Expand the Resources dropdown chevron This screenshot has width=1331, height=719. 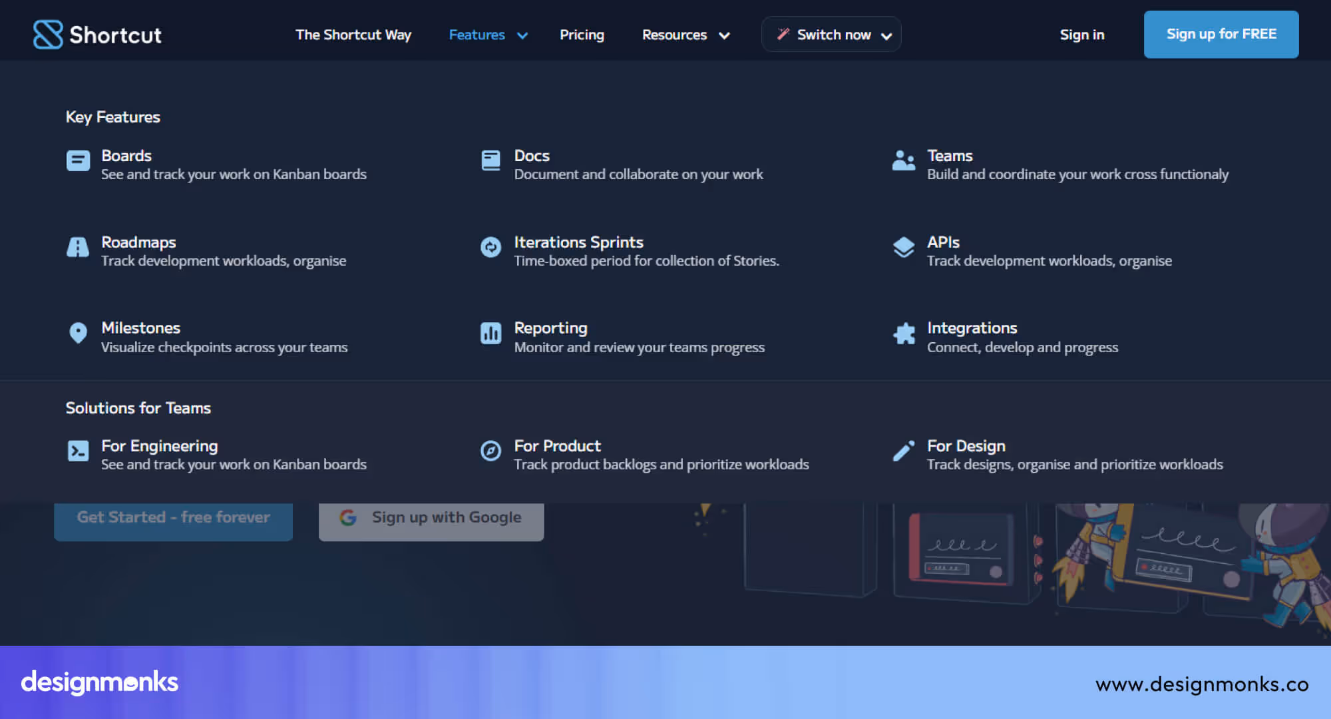724,35
